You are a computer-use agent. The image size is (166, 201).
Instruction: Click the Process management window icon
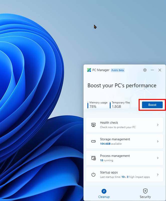pos(94,158)
